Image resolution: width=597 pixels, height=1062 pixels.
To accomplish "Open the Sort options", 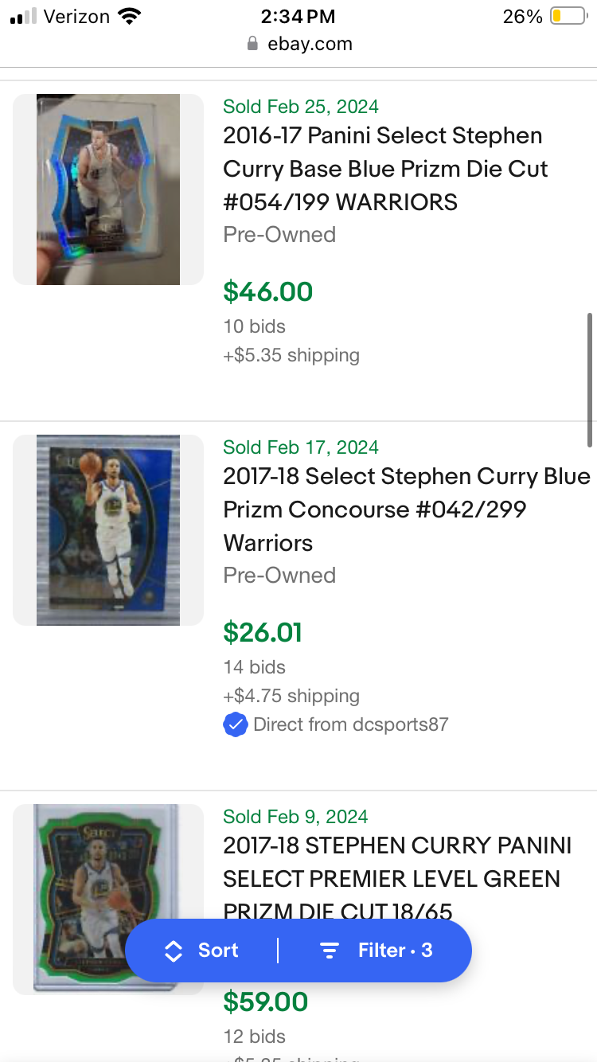I will (x=202, y=951).
